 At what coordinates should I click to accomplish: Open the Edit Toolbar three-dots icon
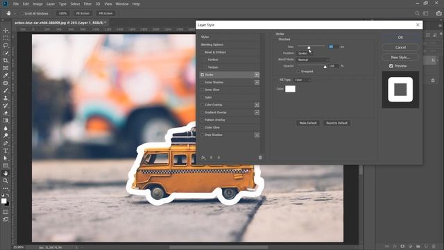(6, 188)
